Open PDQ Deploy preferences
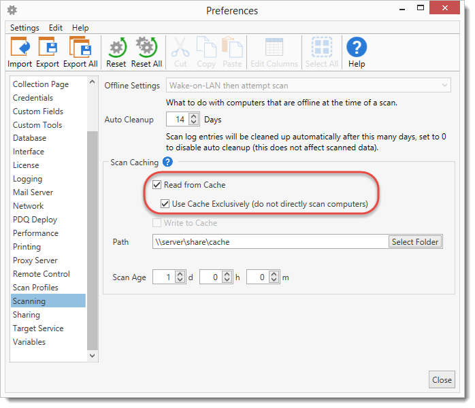This screenshot has width=475, height=408. [x=35, y=220]
